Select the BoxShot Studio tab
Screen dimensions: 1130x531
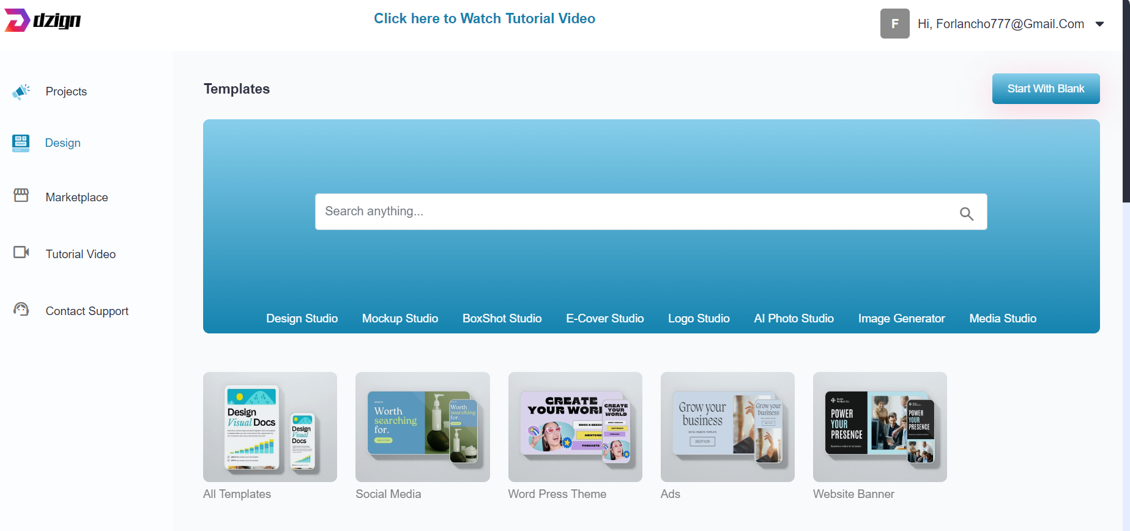502,318
